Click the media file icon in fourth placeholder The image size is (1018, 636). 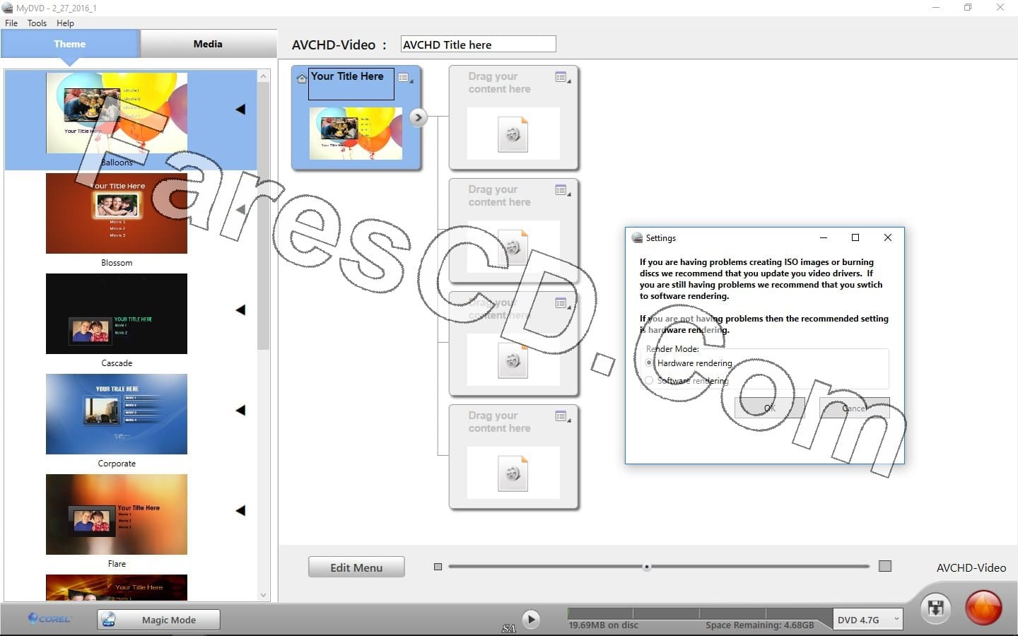click(x=513, y=473)
